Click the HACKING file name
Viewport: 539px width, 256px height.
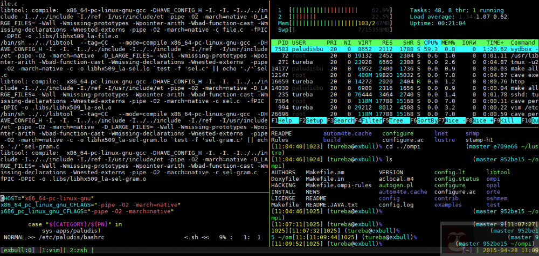(284, 186)
